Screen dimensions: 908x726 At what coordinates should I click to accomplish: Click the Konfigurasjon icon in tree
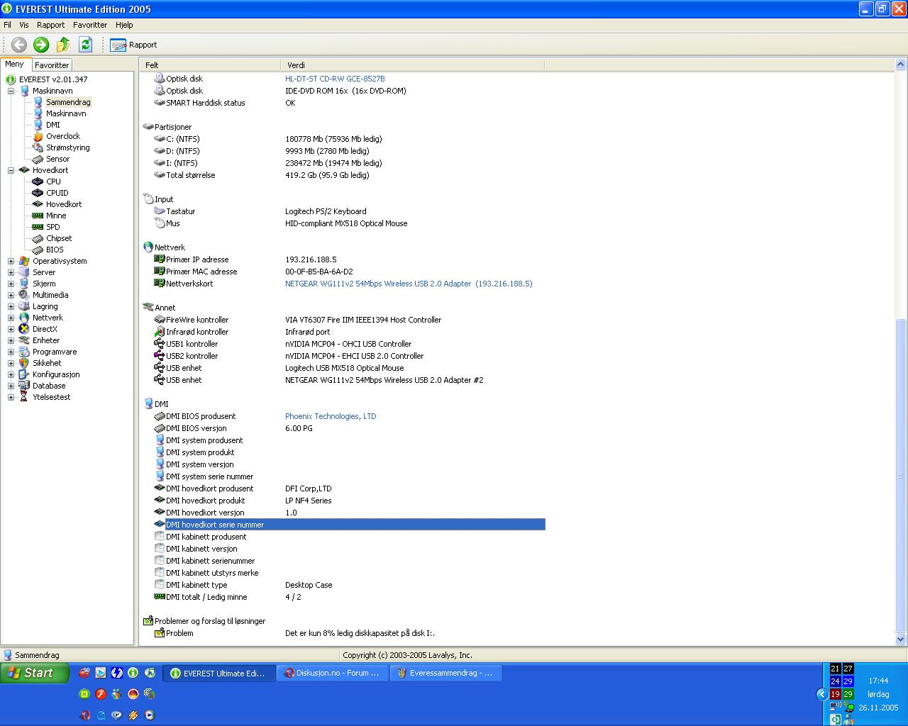point(24,374)
